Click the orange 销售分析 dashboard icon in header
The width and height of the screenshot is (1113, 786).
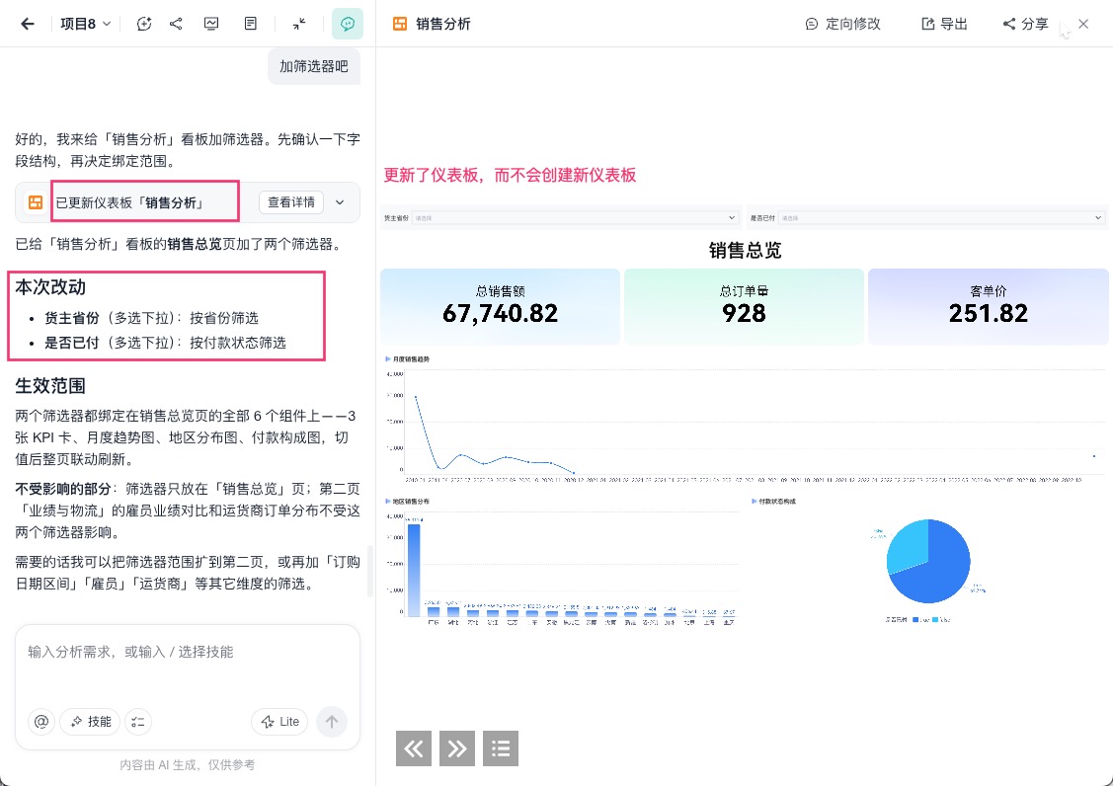click(400, 24)
